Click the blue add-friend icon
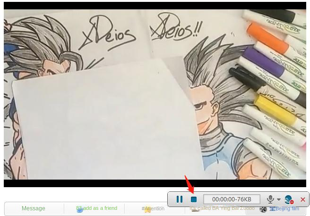Image resolution: width=310 pixels, height=216 pixels. pyautogui.click(x=79, y=210)
